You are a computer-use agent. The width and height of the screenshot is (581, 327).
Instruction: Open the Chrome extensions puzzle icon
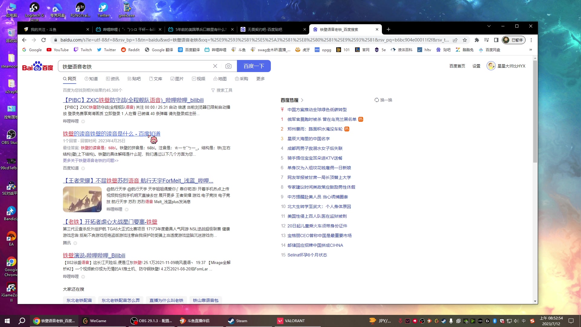[x=477, y=40]
